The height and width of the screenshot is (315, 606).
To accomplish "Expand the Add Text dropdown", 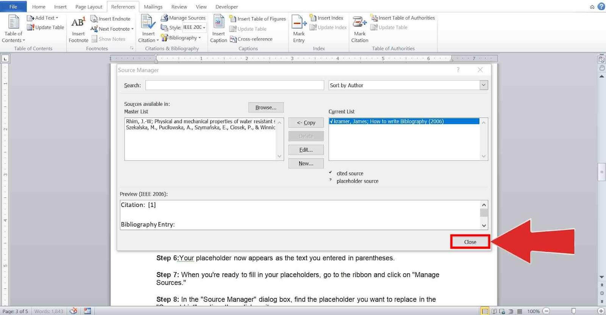I will [57, 18].
